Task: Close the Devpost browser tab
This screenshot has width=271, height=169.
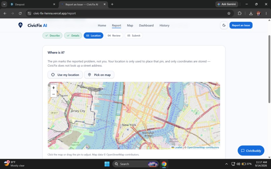Action: 54,4
